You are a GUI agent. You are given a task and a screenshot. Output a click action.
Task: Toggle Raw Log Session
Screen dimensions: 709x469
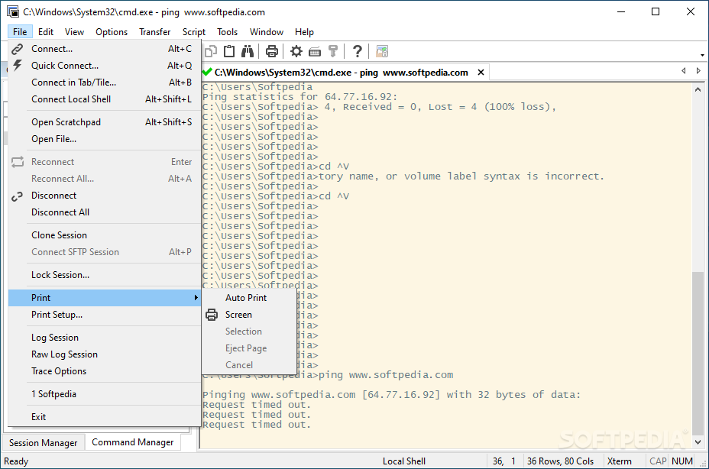105,354
